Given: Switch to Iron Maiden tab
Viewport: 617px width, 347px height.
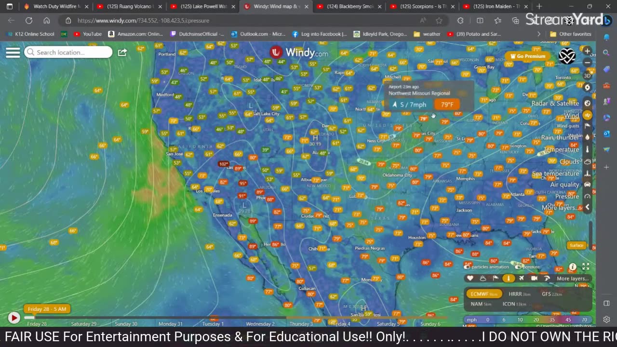Looking at the screenshot, I should [495, 7].
